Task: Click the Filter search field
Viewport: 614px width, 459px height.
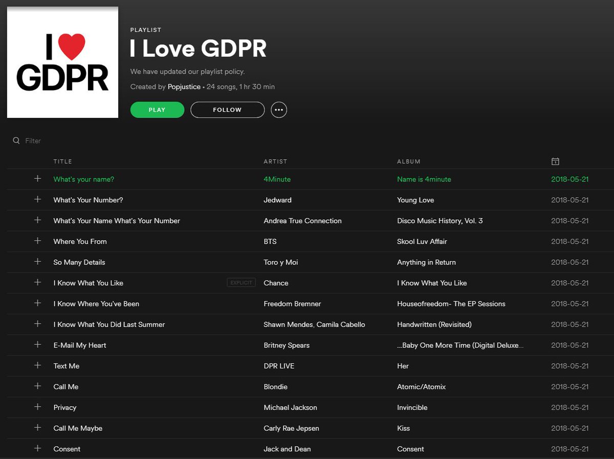Action: 33,141
